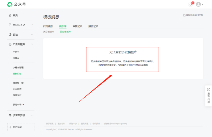The height and width of the screenshot is (137, 212).
Task: Collapse the 广告与服务 section chevron
Action: (32, 44)
